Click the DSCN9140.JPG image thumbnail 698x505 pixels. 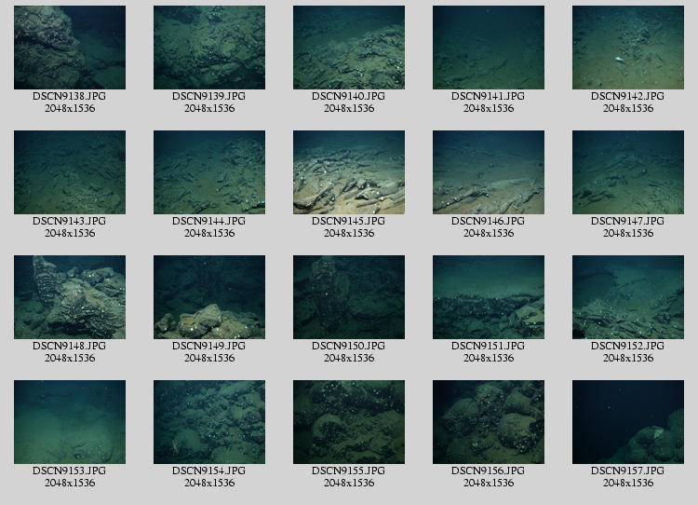pos(349,48)
